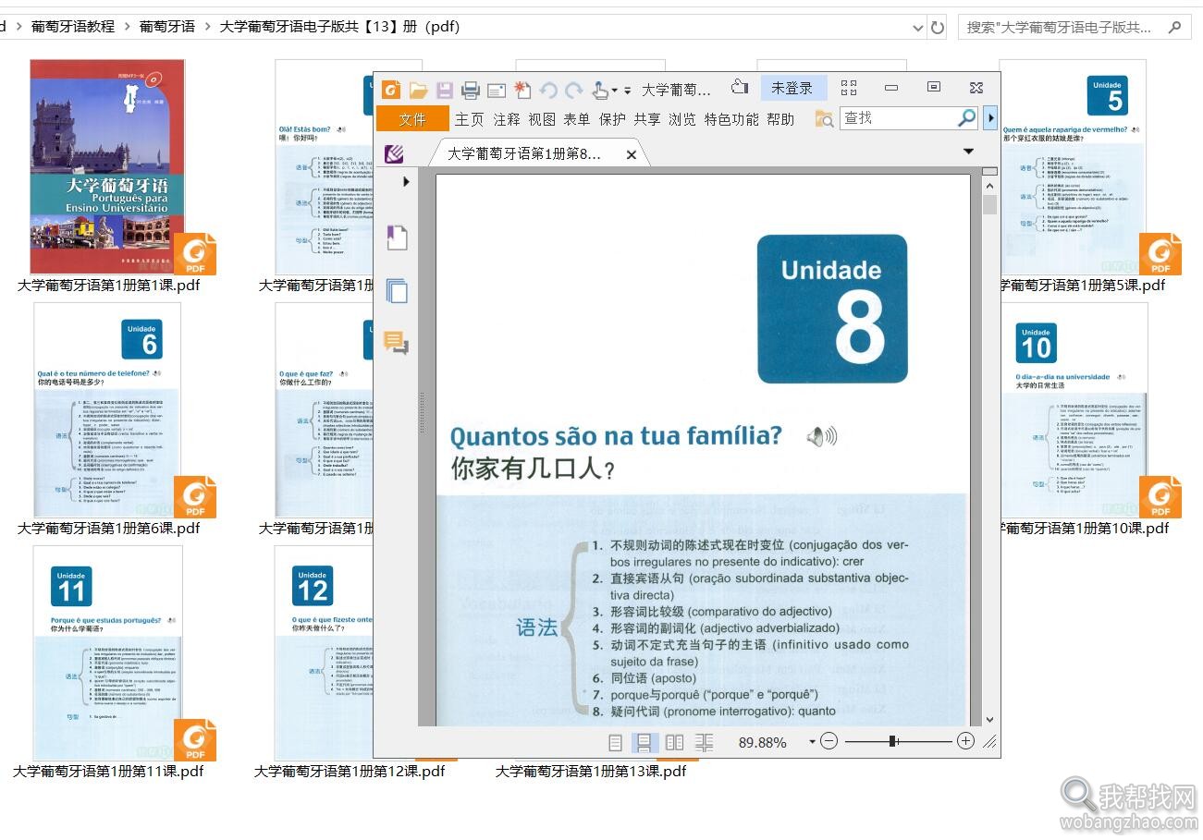
Task: Click the undo arrow icon
Action: pos(547,88)
